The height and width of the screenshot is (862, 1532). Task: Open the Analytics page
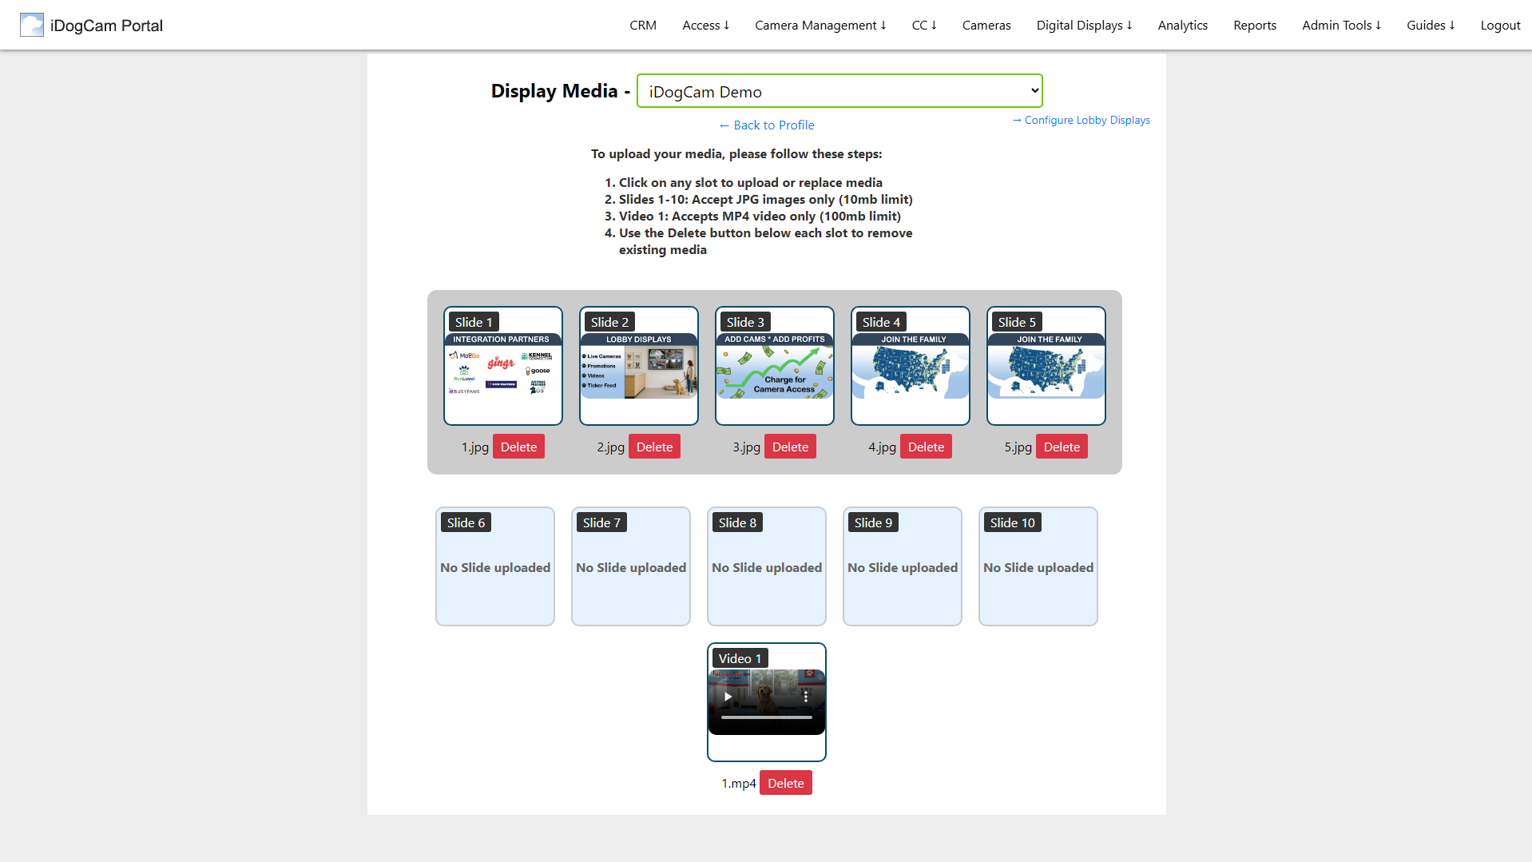pyautogui.click(x=1182, y=25)
